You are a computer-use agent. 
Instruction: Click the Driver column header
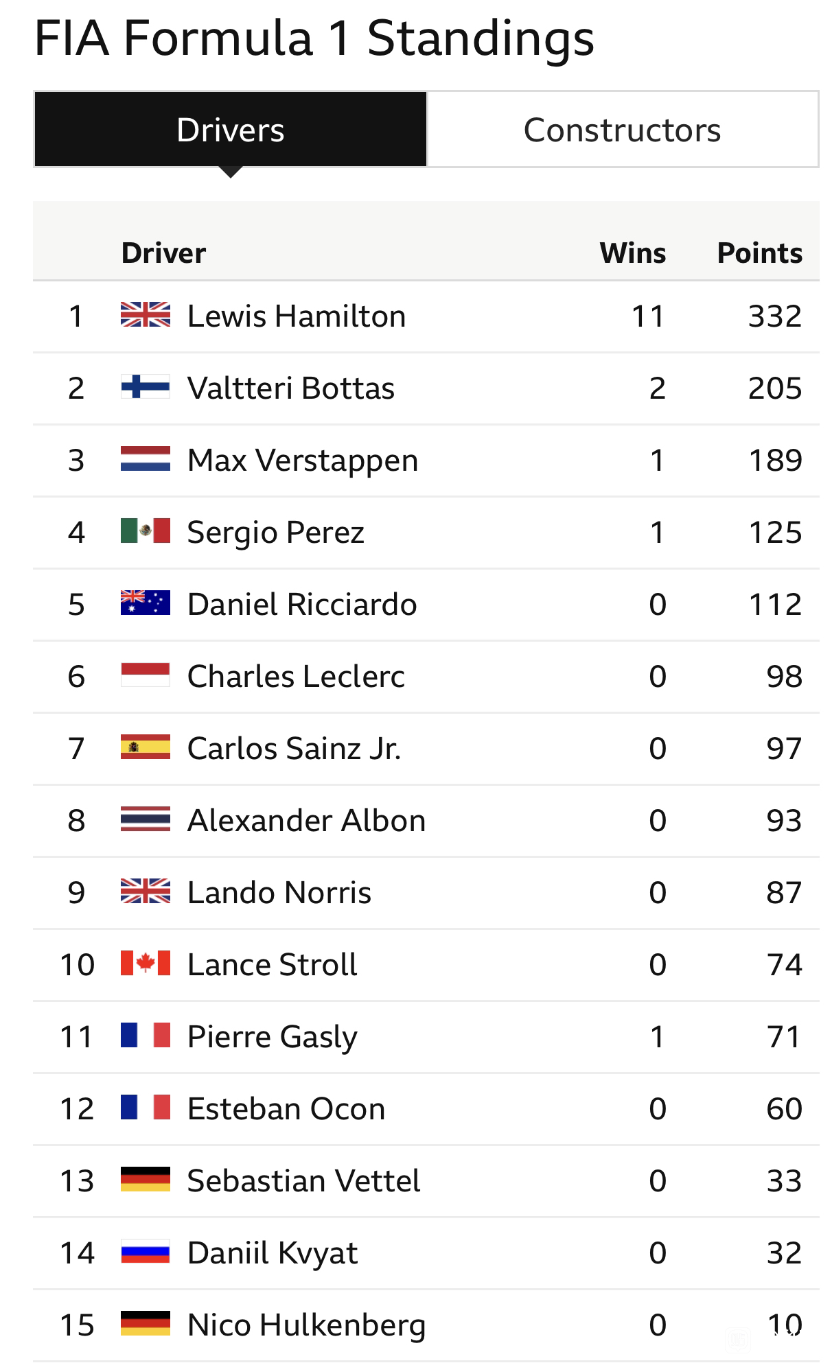(163, 253)
